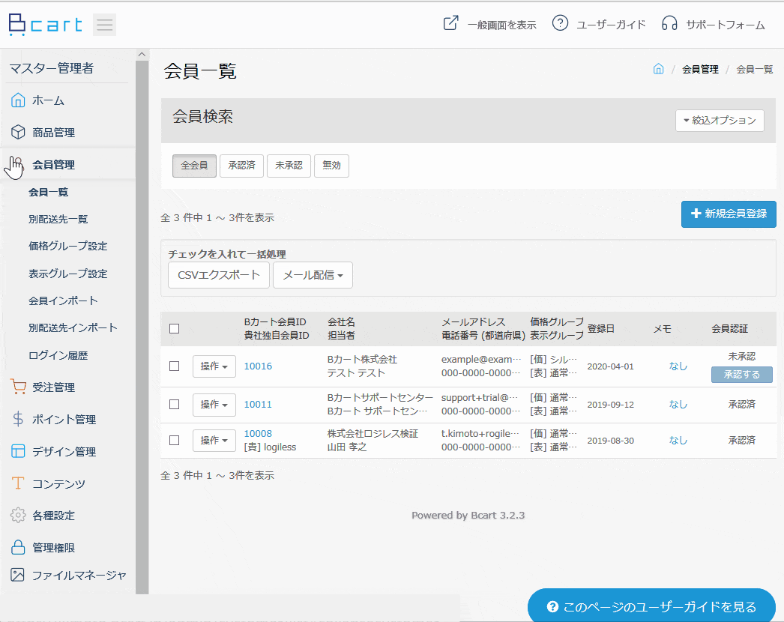
Task: Click the cart icon for 受注管理
Action: pos(18,387)
